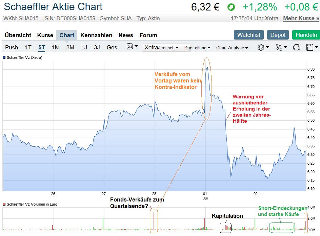Print the chart
Viewport: 320px width, 236px height.
[296, 47]
